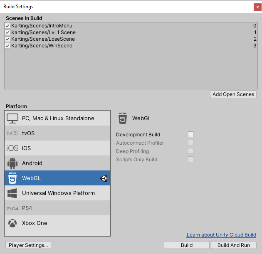262x254 pixels.
Task: Close the Build Settings window
Action: click(257, 7)
